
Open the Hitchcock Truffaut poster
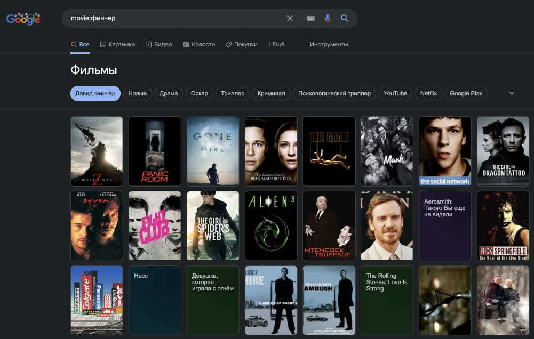pos(329,226)
